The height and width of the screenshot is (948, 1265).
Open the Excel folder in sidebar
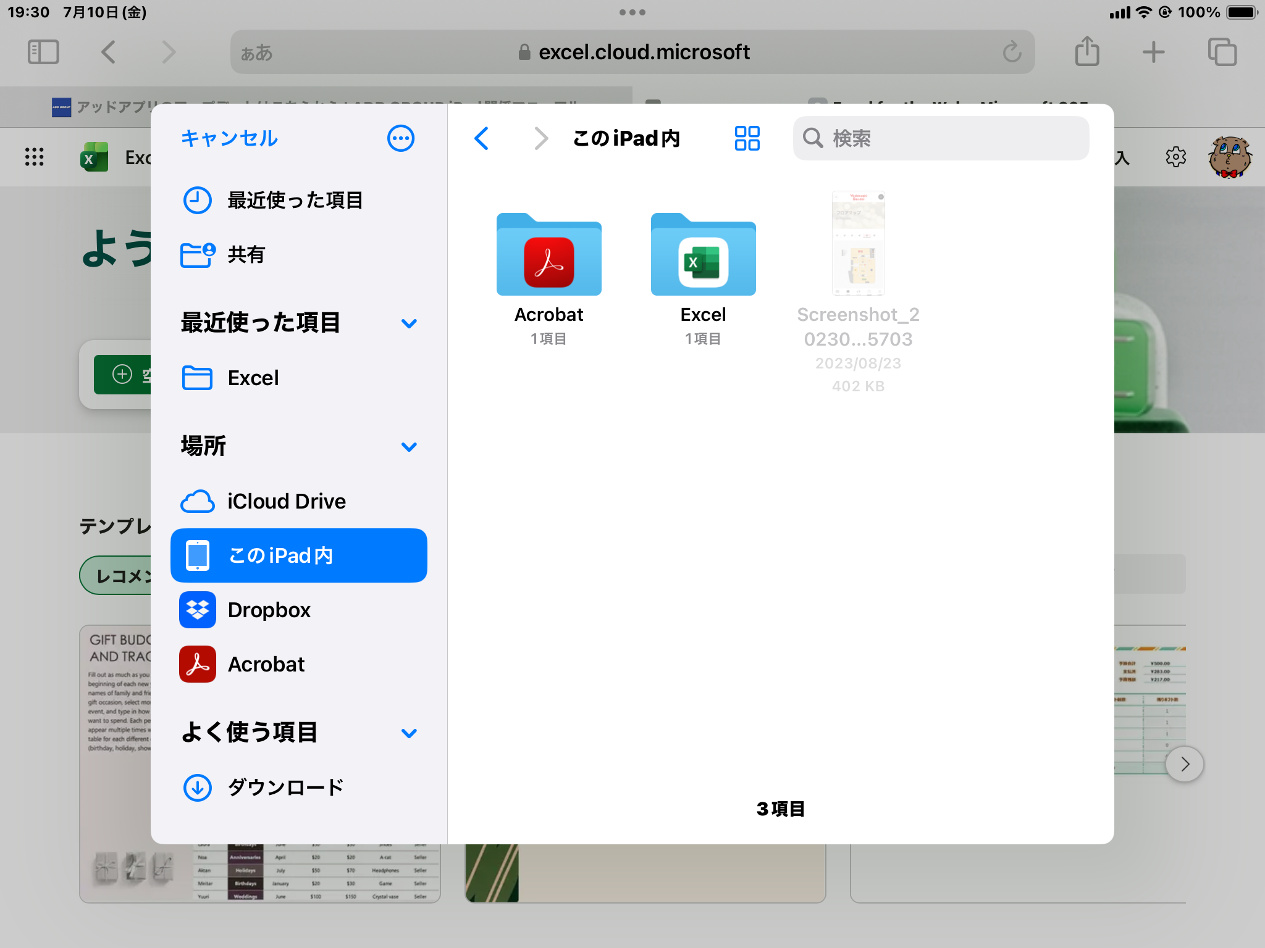pyautogui.click(x=299, y=378)
